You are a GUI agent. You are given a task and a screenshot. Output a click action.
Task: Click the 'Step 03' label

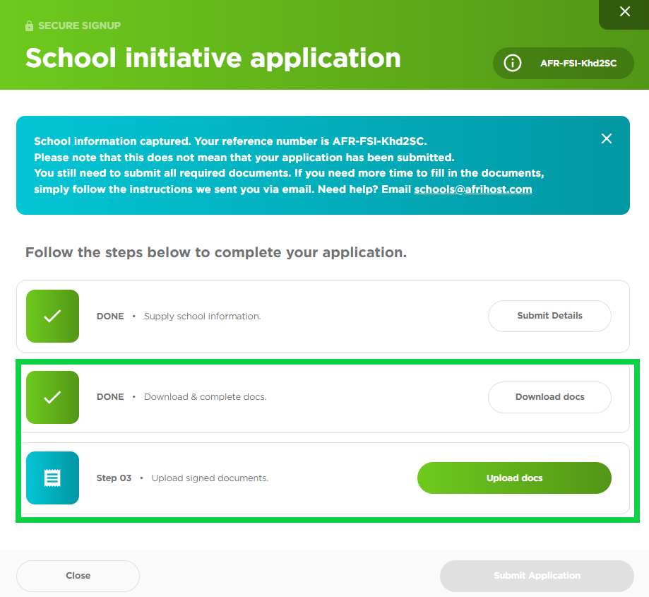click(114, 478)
